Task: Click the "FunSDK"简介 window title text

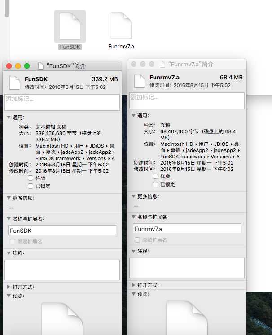Action: (x=66, y=66)
